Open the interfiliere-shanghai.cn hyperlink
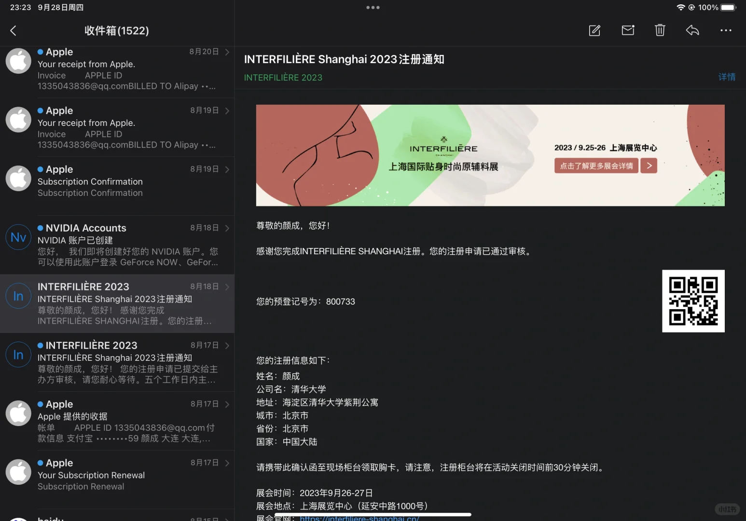746x521 pixels. (359, 518)
